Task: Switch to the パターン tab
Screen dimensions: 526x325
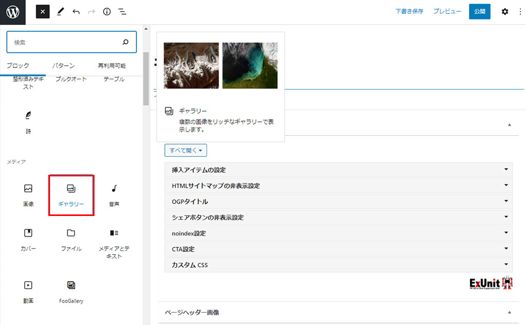Action: point(63,66)
